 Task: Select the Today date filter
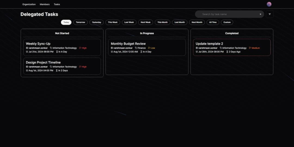[66, 22]
